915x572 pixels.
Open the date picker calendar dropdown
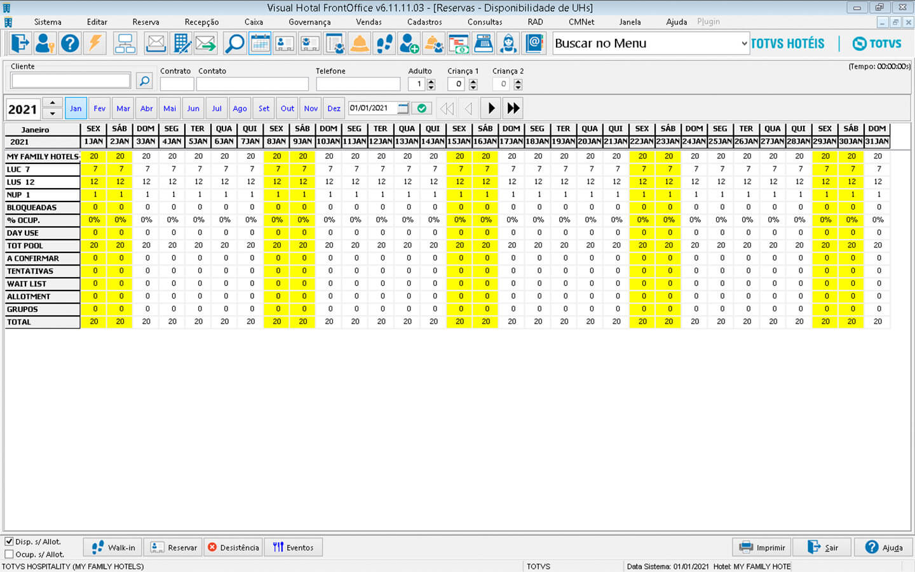(403, 108)
